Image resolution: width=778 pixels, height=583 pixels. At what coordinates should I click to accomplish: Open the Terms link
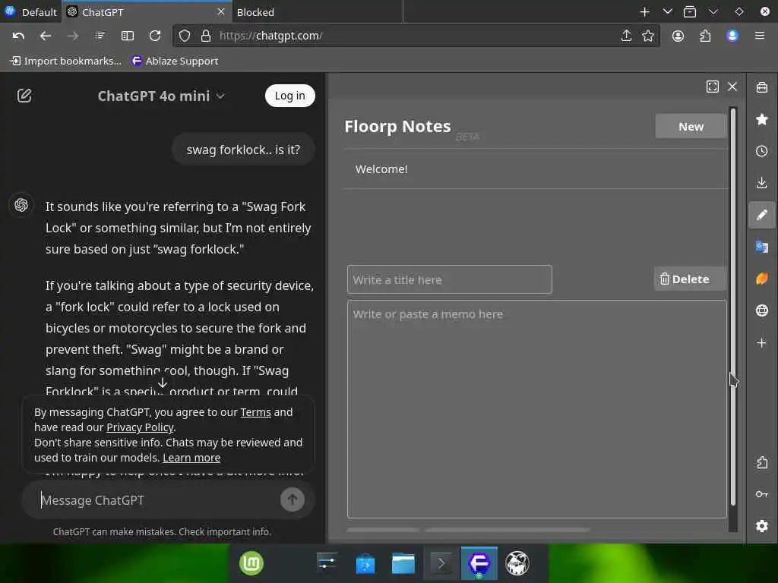[255, 412]
